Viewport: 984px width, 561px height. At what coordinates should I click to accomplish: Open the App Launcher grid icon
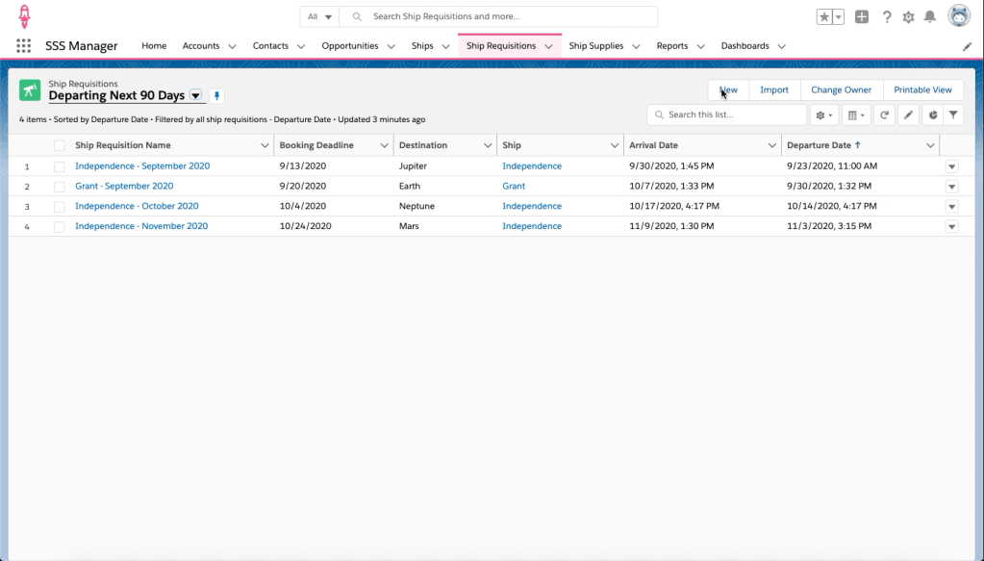(x=24, y=46)
